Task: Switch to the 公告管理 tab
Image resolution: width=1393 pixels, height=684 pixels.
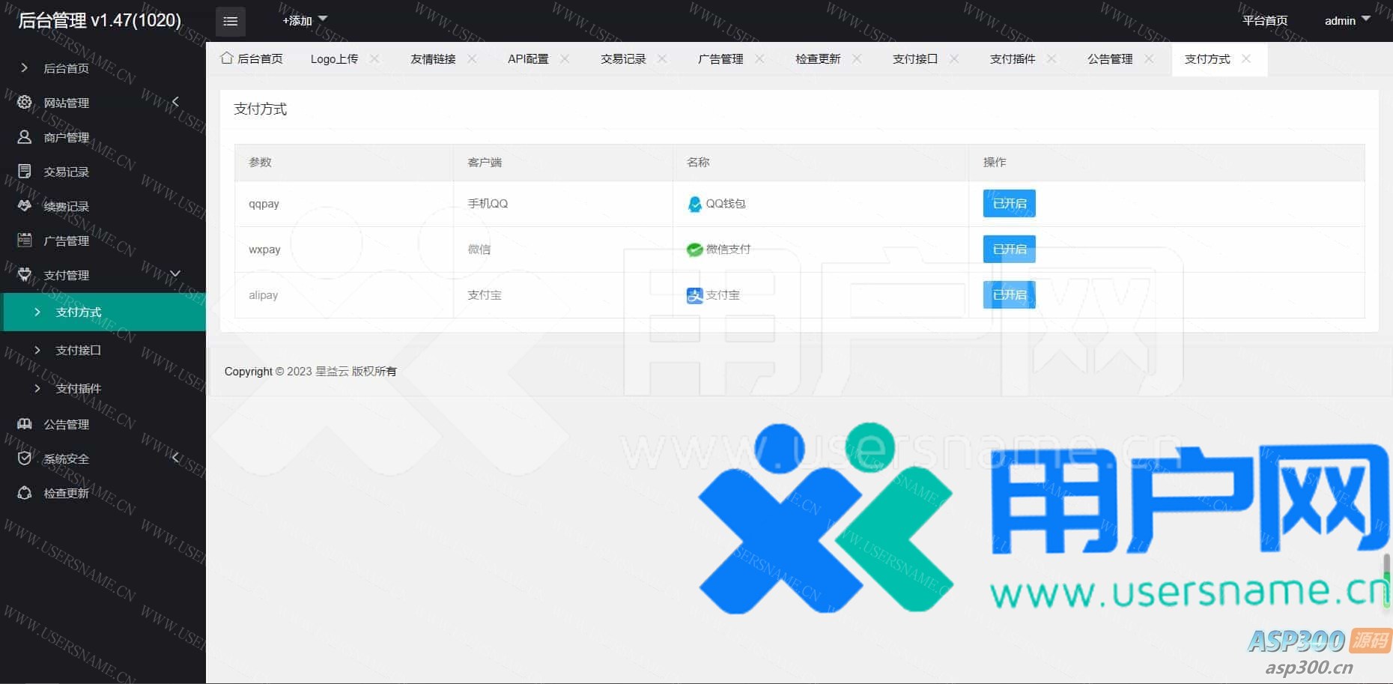Action: pyautogui.click(x=1110, y=59)
